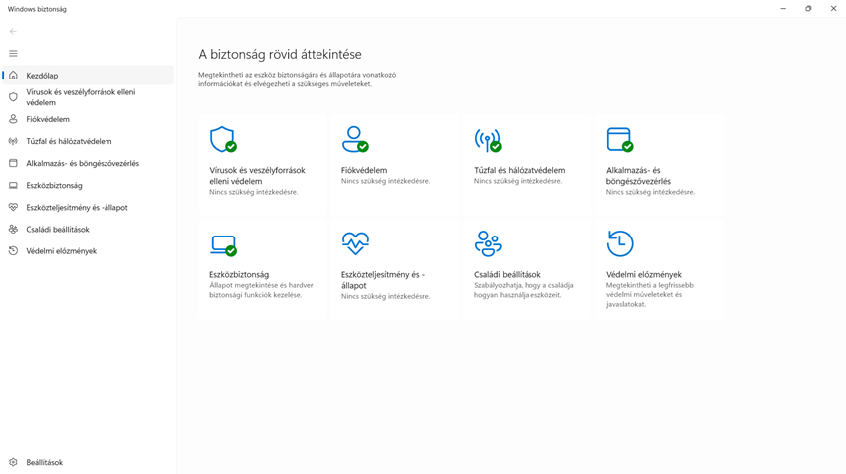Click the back arrow icon
Image resolution: width=846 pixels, height=474 pixels.
(13, 31)
